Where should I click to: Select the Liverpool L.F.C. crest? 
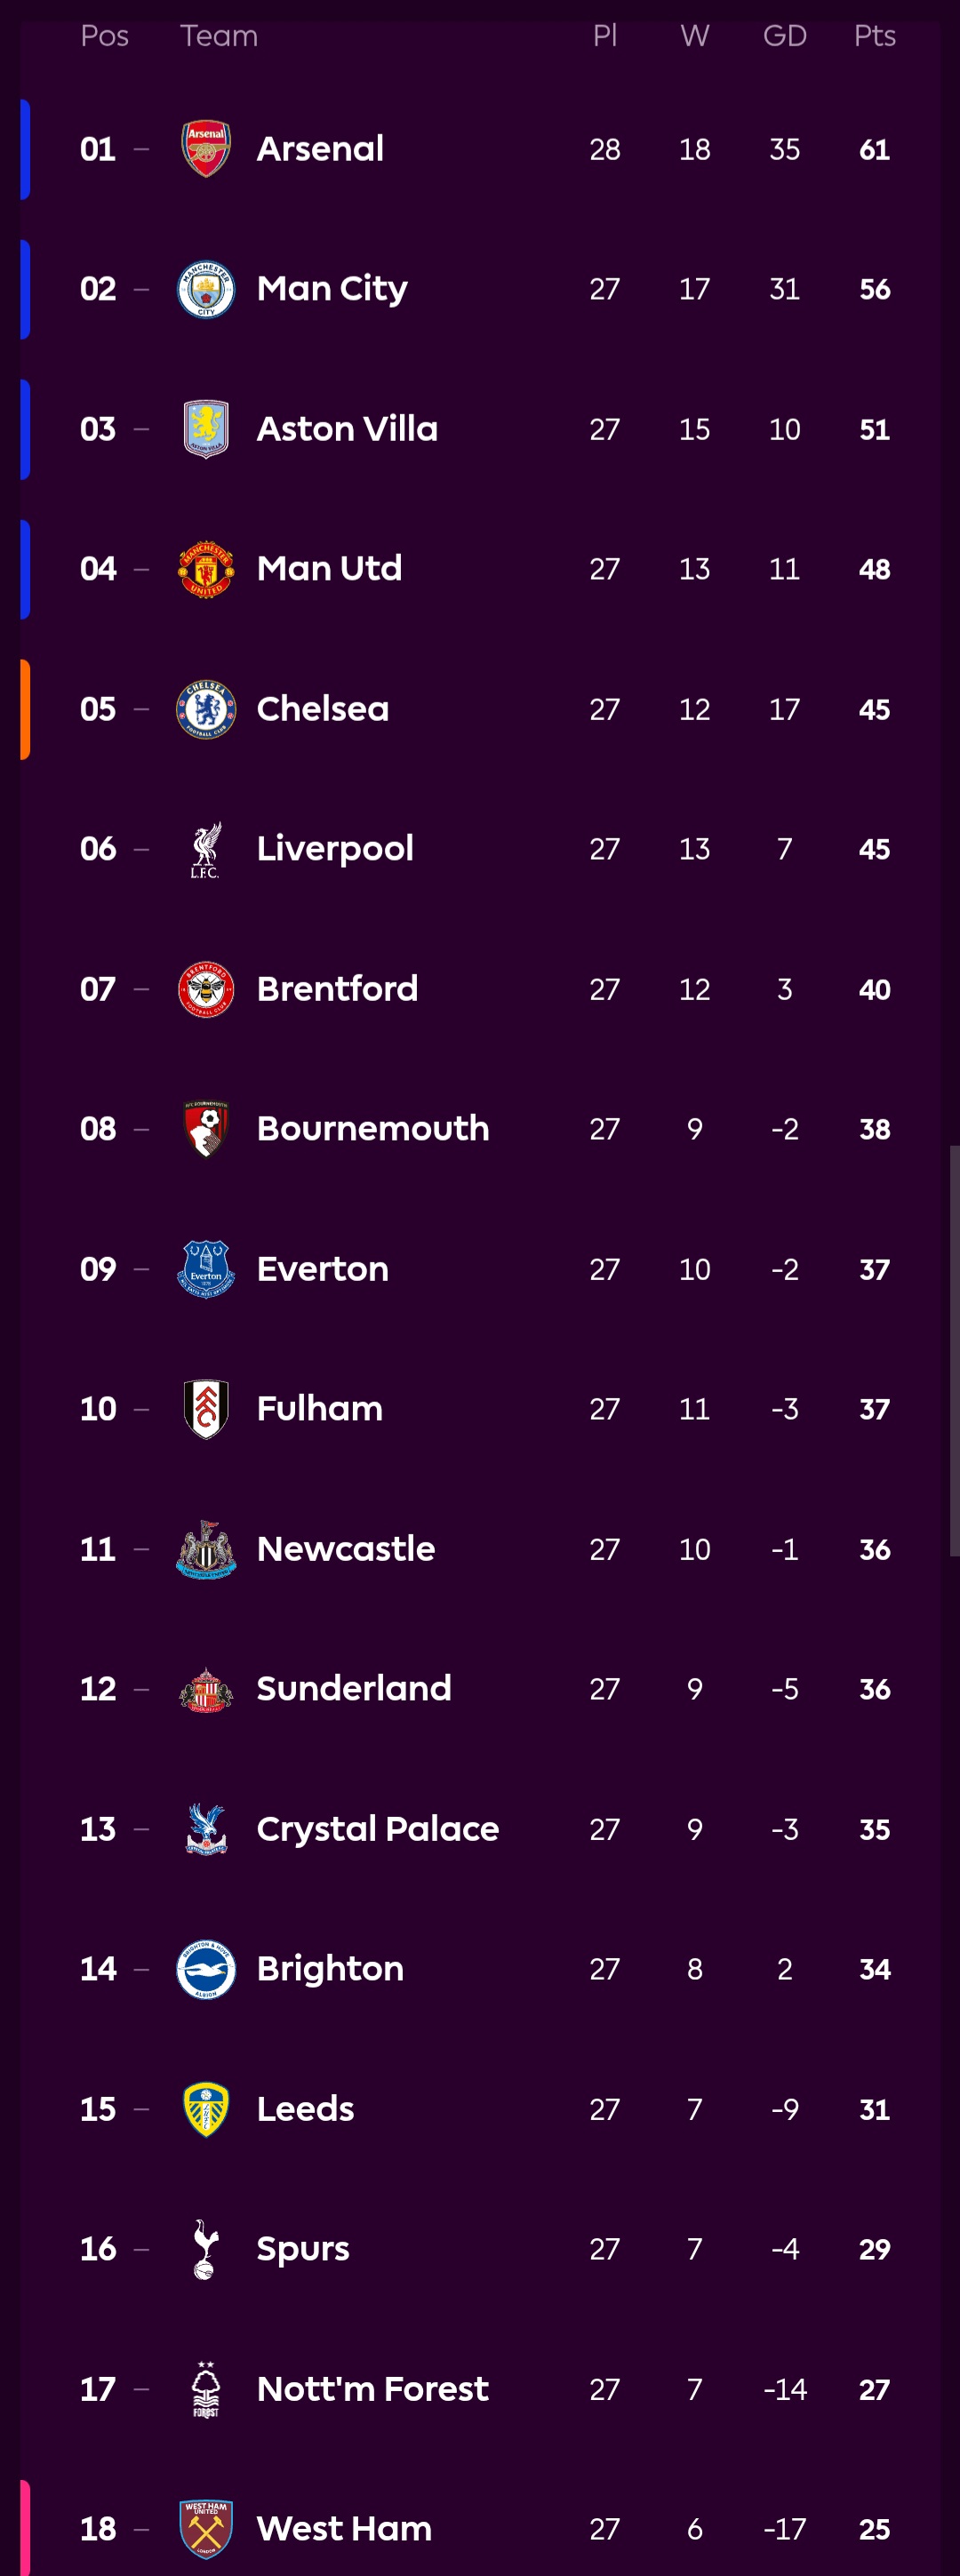point(206,849)
